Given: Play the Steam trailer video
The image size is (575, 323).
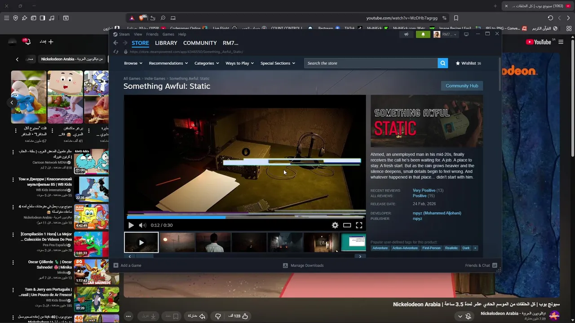Looking at the screenshot, I should [x=131, y=225].
